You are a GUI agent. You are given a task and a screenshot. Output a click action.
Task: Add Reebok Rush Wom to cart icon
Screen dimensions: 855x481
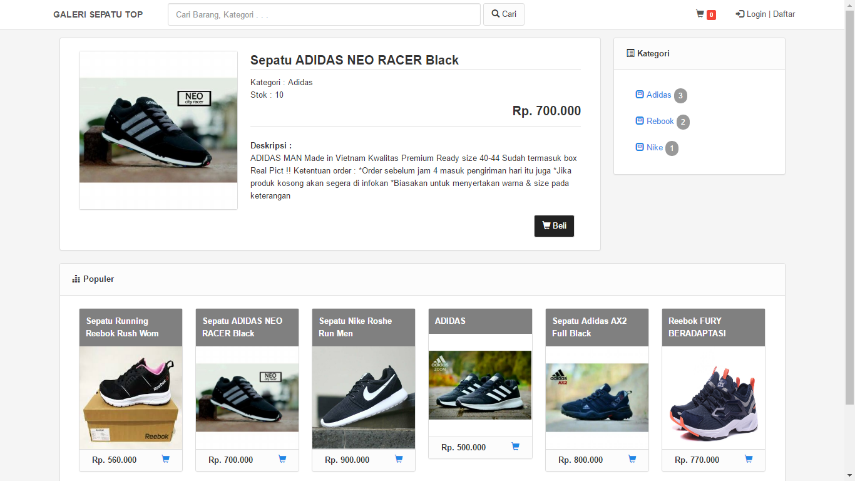165,459
